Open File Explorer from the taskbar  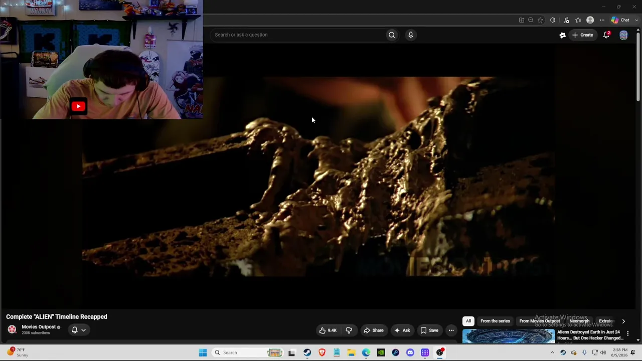tap(351, 352)
